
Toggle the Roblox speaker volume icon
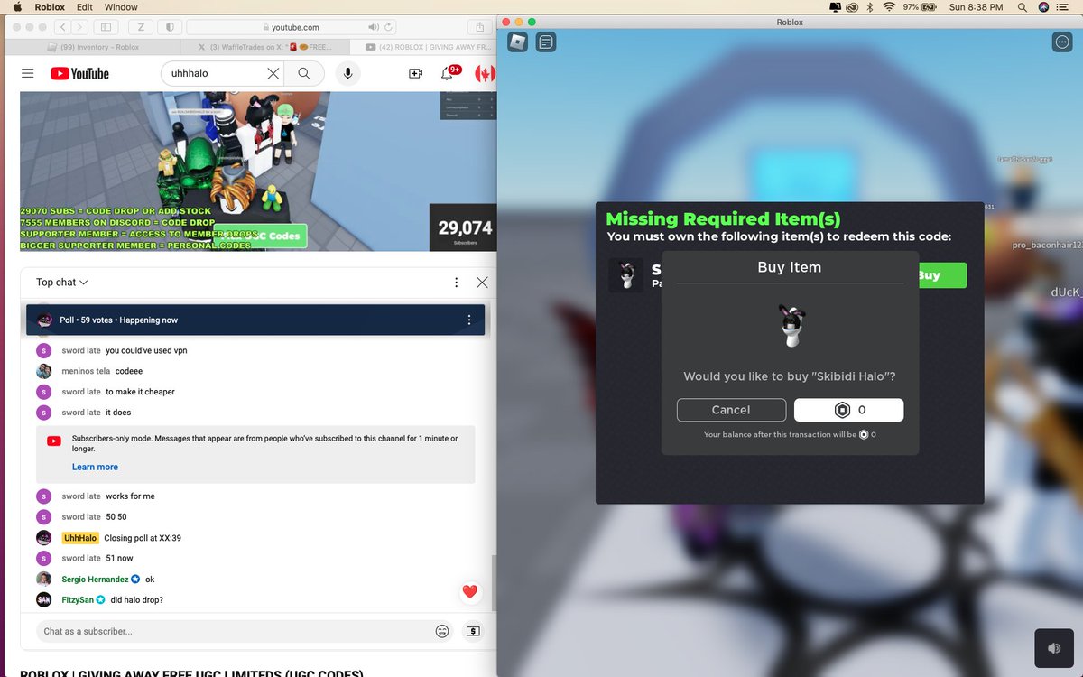coord(1053,648)
